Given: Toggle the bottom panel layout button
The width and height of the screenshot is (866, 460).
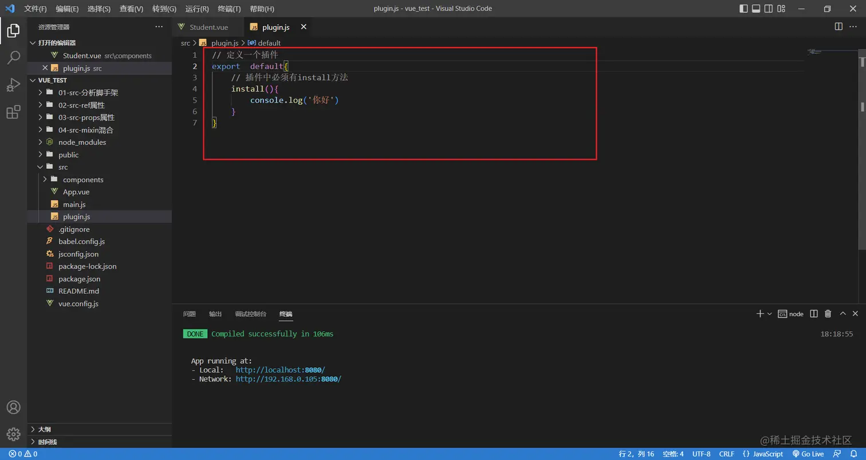Looking at the screenshot, I should [756, 9].
